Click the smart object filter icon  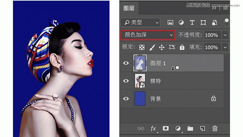pyautogui.click(x=214, y=22)
